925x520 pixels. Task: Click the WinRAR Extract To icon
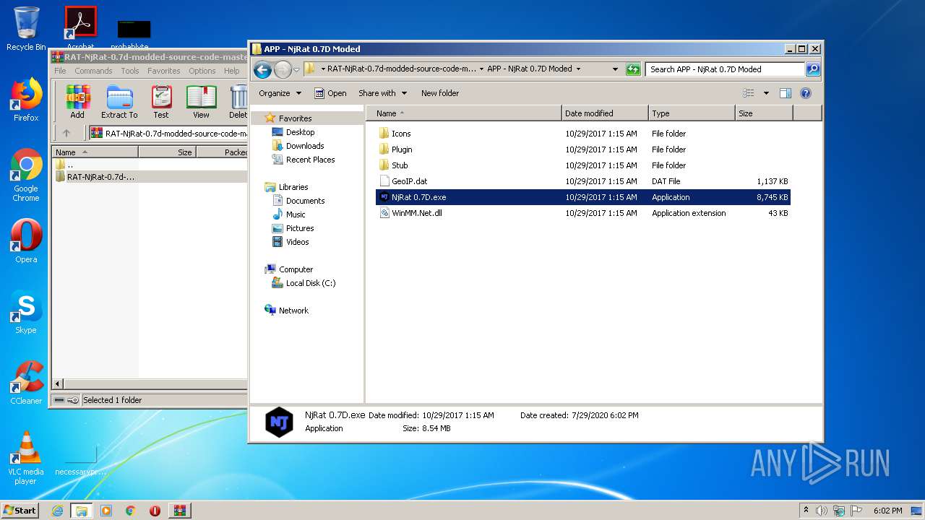[119, 101]
